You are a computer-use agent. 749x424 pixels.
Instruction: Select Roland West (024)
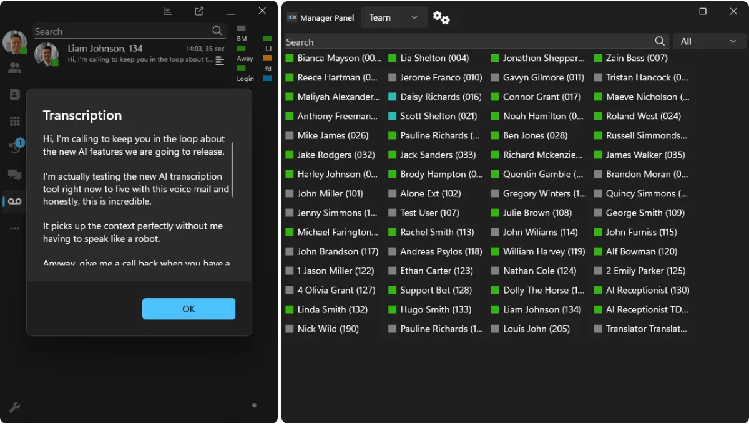(637, 116)
